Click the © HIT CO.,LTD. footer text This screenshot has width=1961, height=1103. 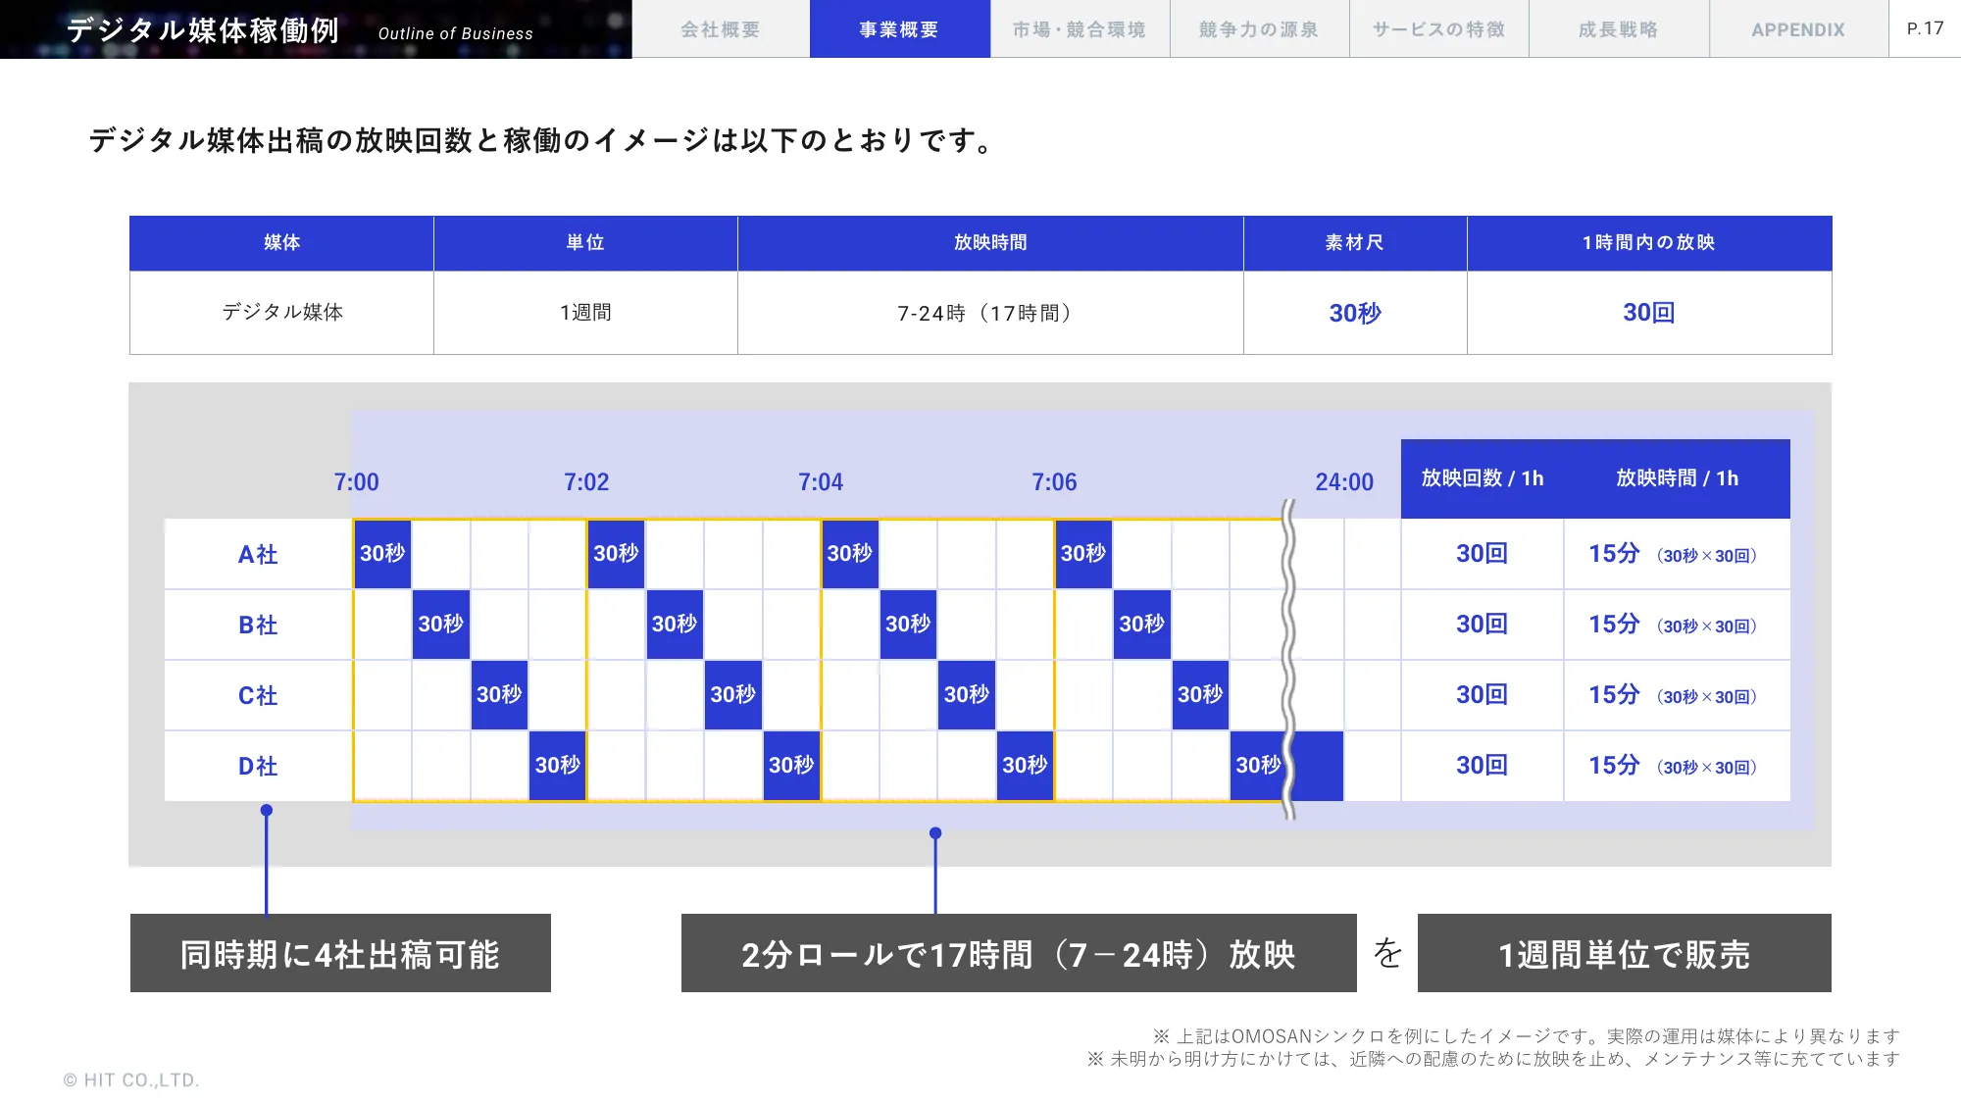point(131,1079)
